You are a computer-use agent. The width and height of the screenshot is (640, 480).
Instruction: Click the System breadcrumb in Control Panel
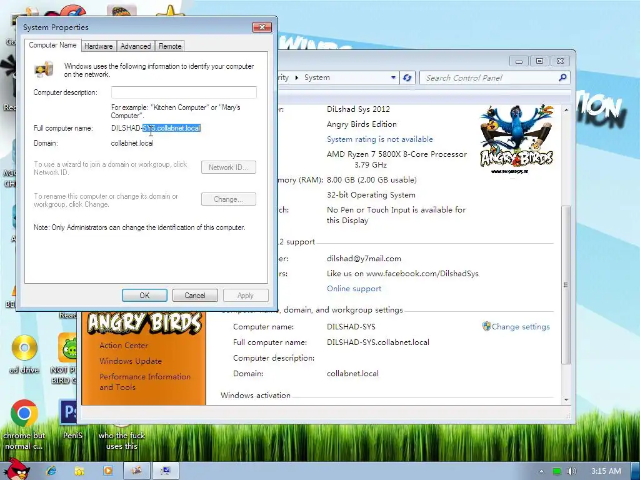pyautogui.click(x=317, y=77)
